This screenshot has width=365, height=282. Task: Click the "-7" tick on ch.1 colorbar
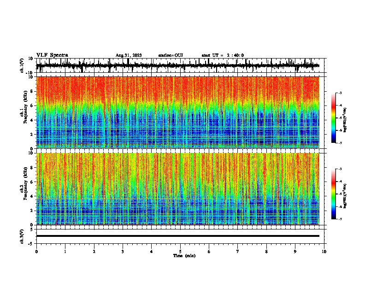point(340,143)
